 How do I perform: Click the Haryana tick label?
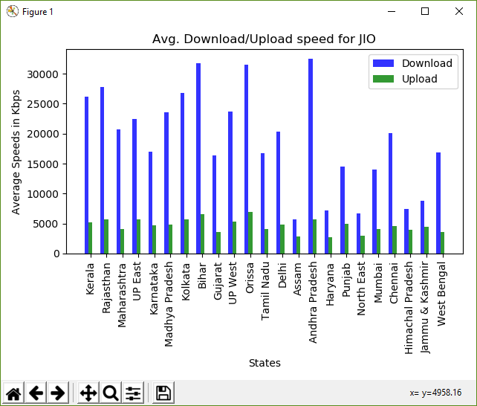pyautogui.click(x=330, y=285)
